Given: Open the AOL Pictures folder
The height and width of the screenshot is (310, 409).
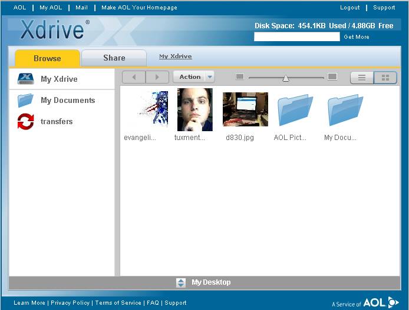Looking at the screenshot, I should (x=295, y=110).
